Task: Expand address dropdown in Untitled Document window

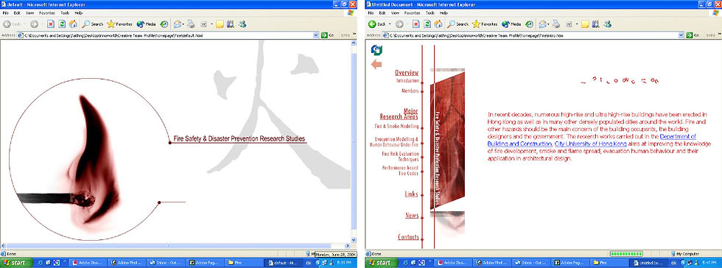Action: pos(681,35)
